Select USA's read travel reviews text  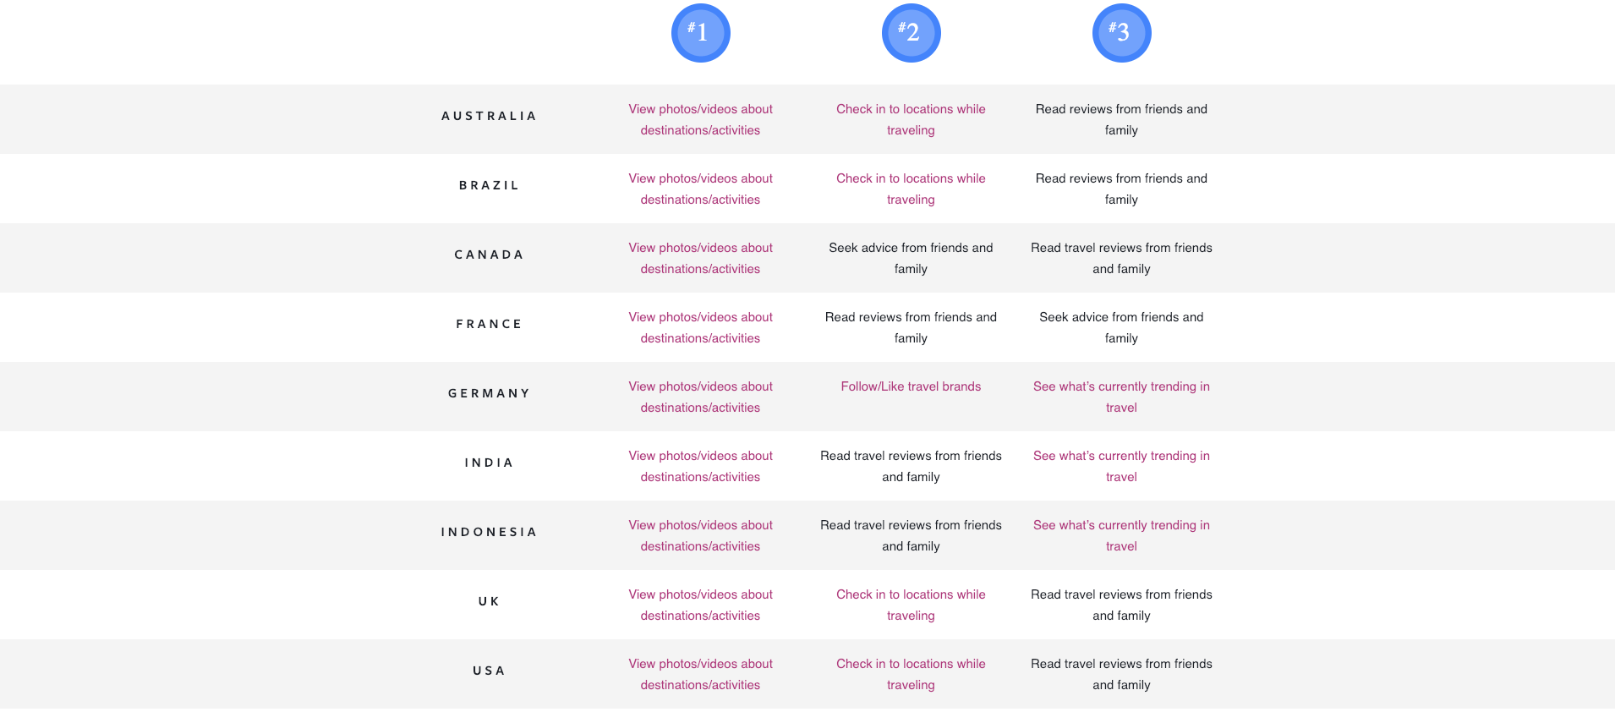[x=1121, y=674]
